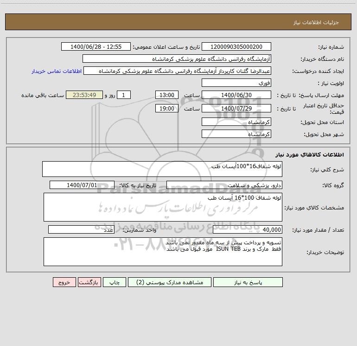The width and height of the screenshot is (357, 346).
Task: Click the general description box 'لوله شفاف16*100آیسان طب'
Action: [x=162, y=169]
